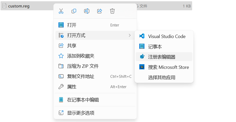236x122 pixels.
Task: Expand the 打开方式 submenu arrow
Action: 130,35
